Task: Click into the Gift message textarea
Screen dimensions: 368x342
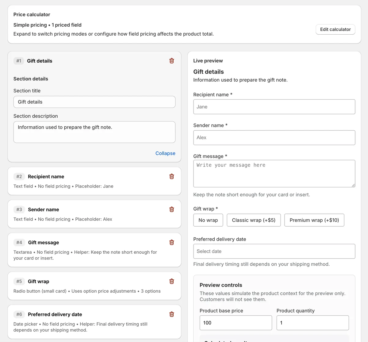Action: point(274,174)
